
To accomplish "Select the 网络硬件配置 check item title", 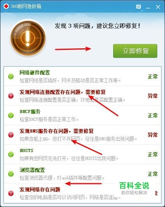I will [x=35, y=73].
